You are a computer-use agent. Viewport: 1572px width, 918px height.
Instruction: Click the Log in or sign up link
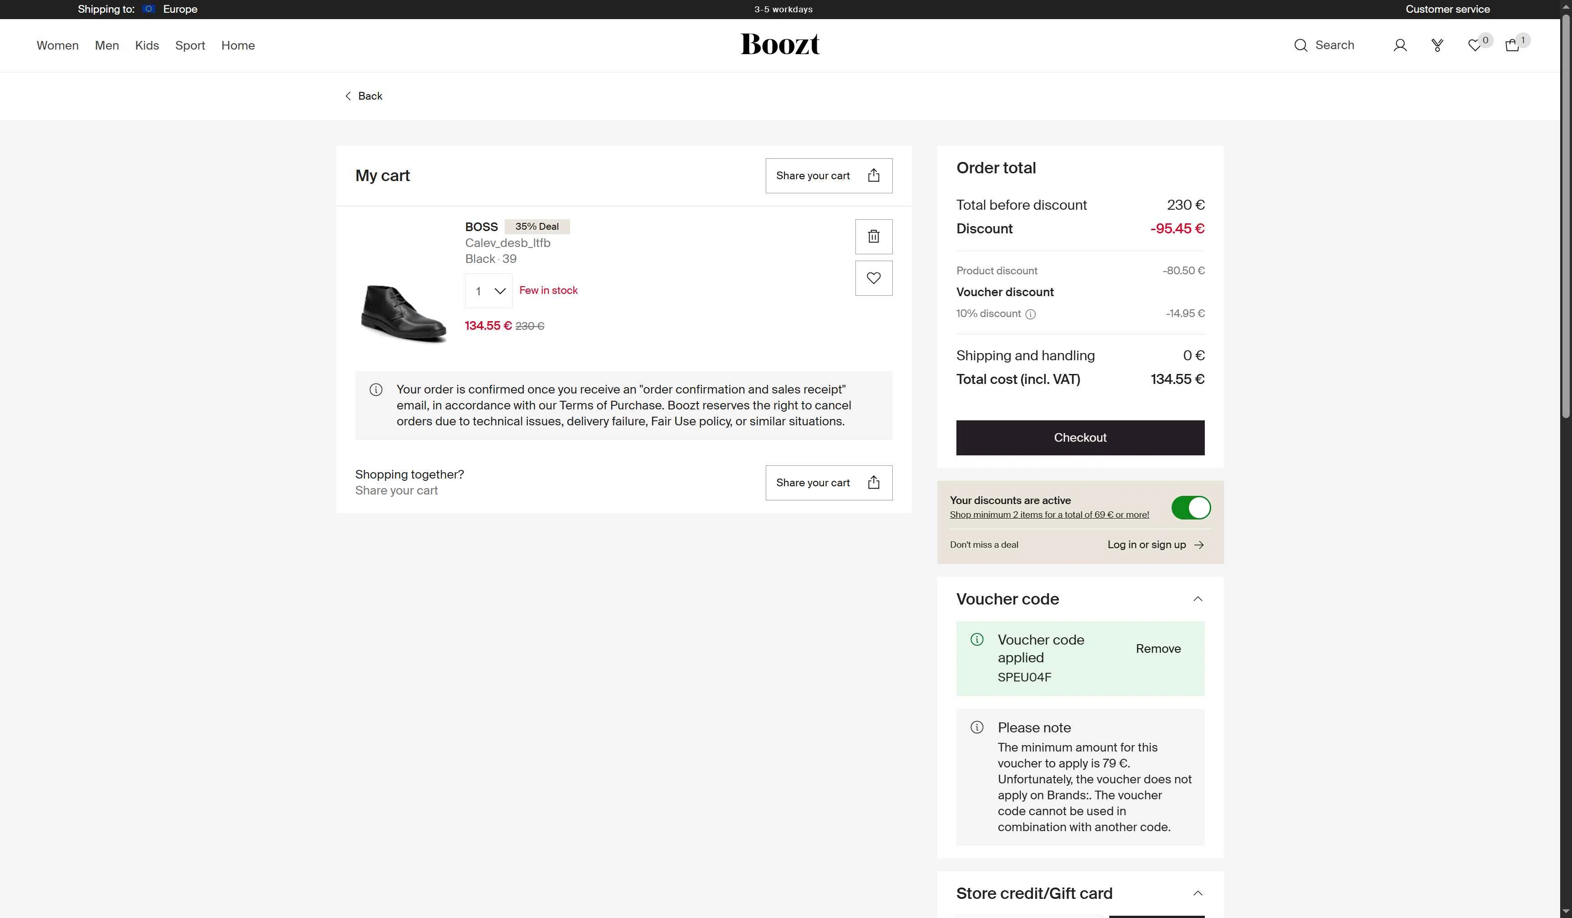(1147, 545)
